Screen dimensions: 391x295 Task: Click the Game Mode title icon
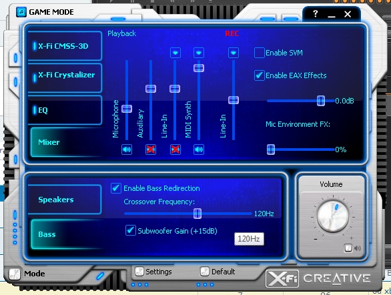tap(21, 12)
